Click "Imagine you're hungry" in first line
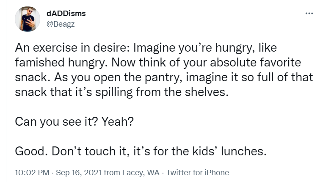Image resolution: width=323 pixels, height=182 pixels. [193, 47]
